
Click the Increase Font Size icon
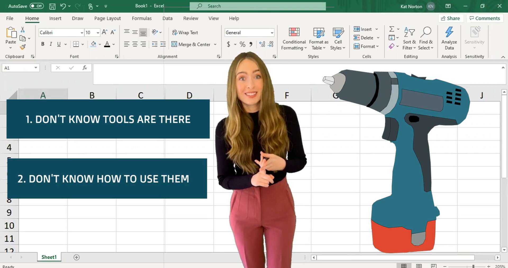105,32
